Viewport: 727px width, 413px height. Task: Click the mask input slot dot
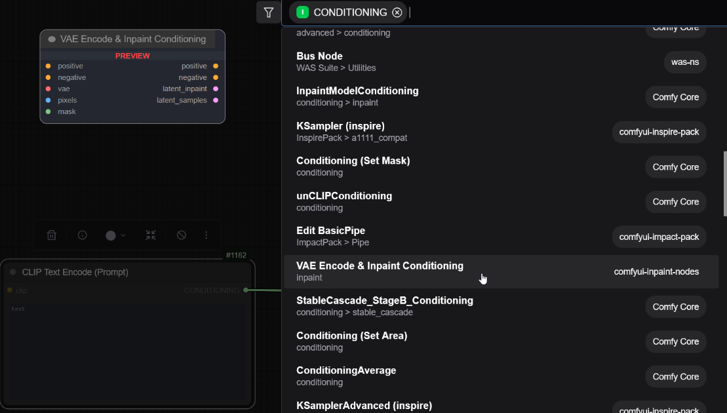click(49, 111)
